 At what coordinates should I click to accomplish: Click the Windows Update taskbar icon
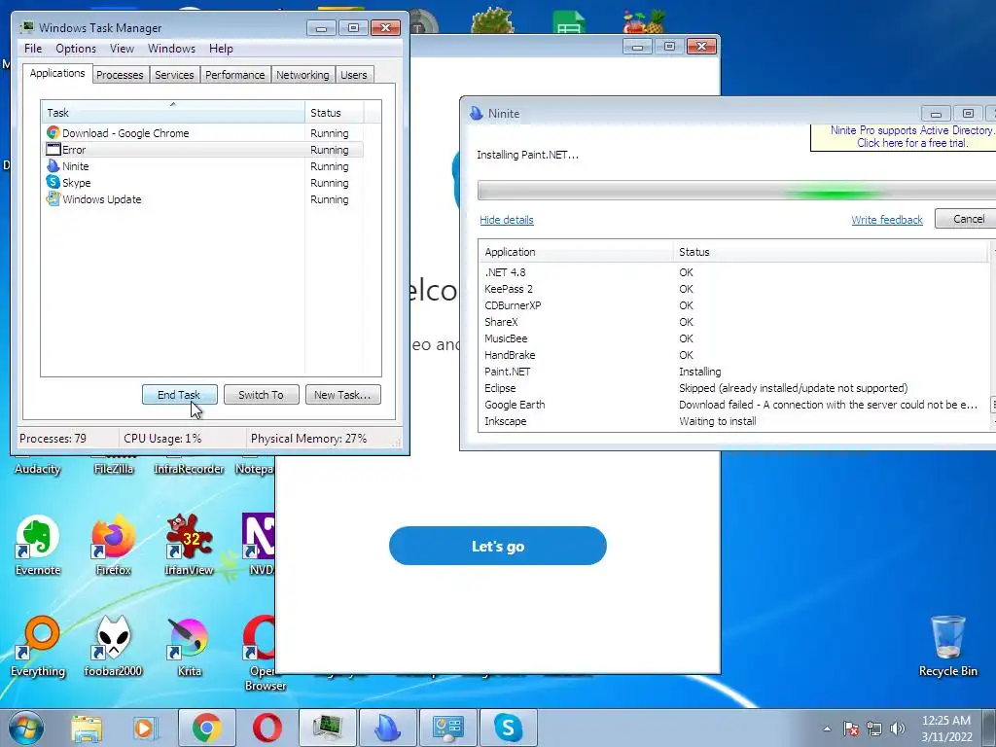[447, 728]
